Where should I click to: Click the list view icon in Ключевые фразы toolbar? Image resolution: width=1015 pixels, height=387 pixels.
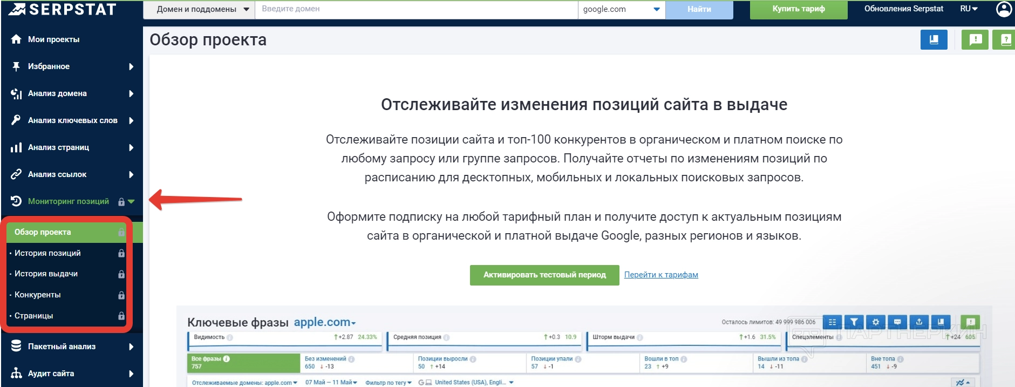[832, 322]
